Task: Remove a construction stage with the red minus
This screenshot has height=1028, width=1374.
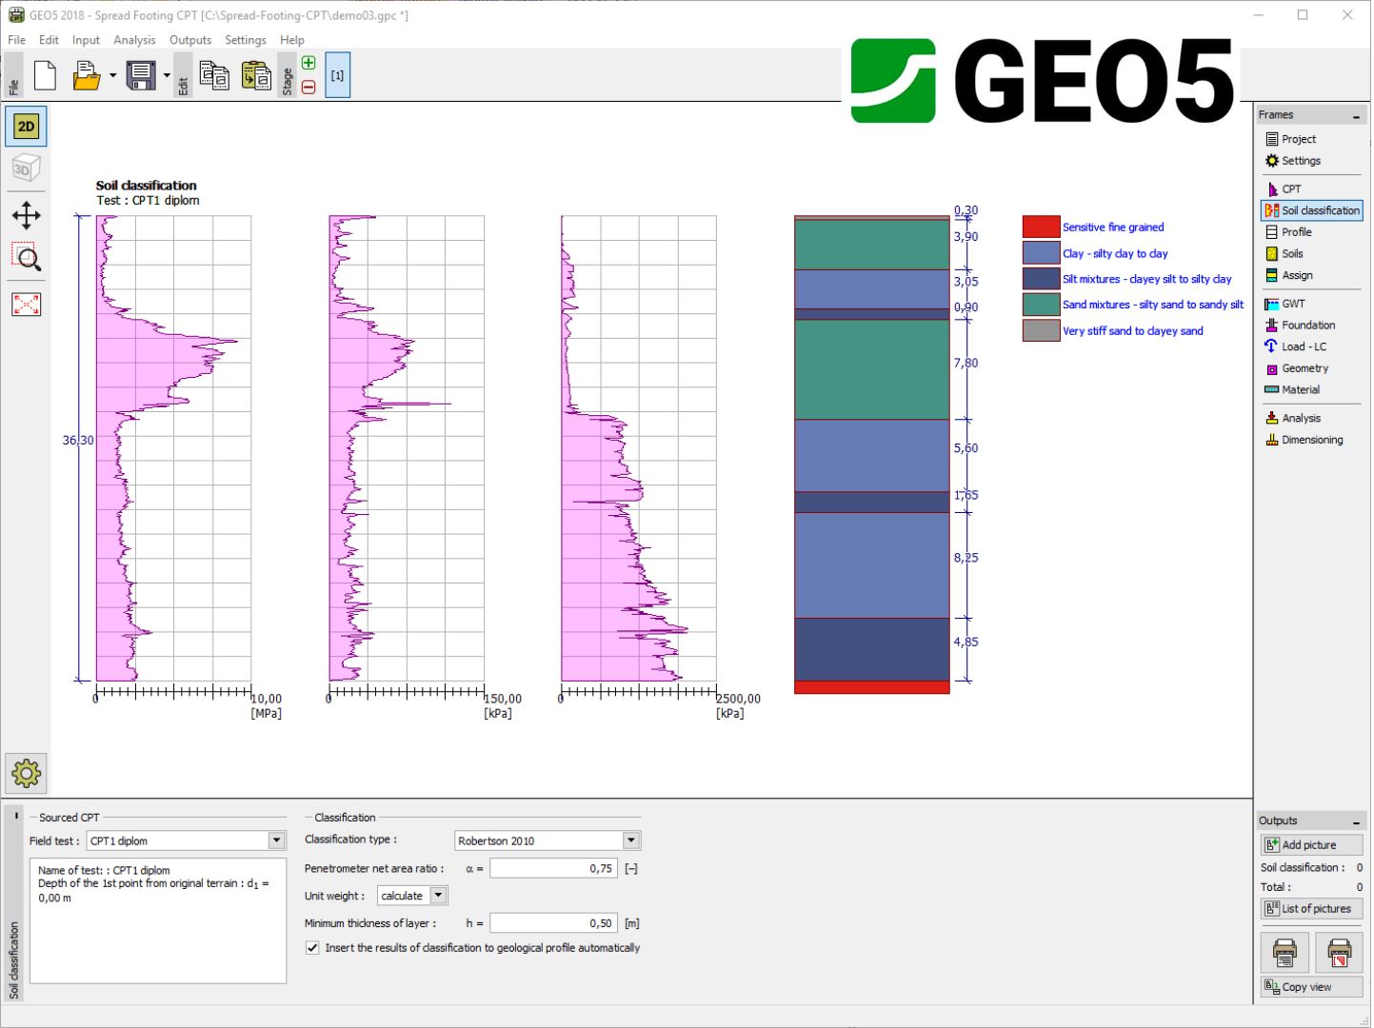Action: point(309,87)
